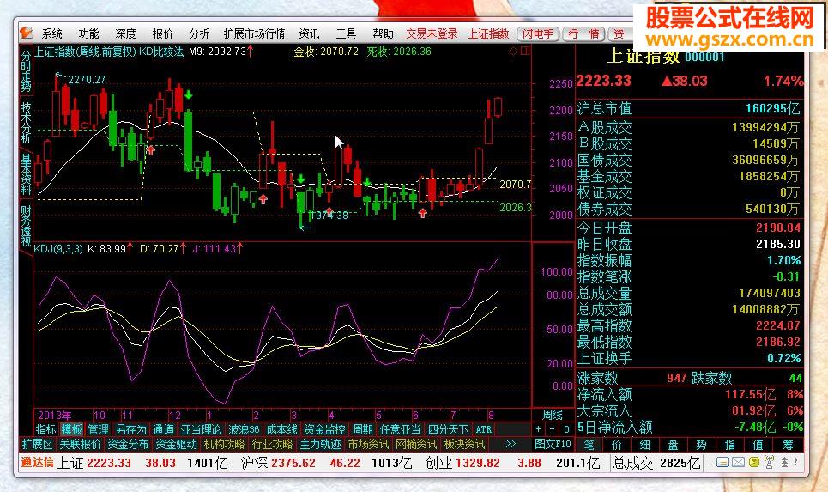
Task: Select the 管理 tab
Action: 98,429
